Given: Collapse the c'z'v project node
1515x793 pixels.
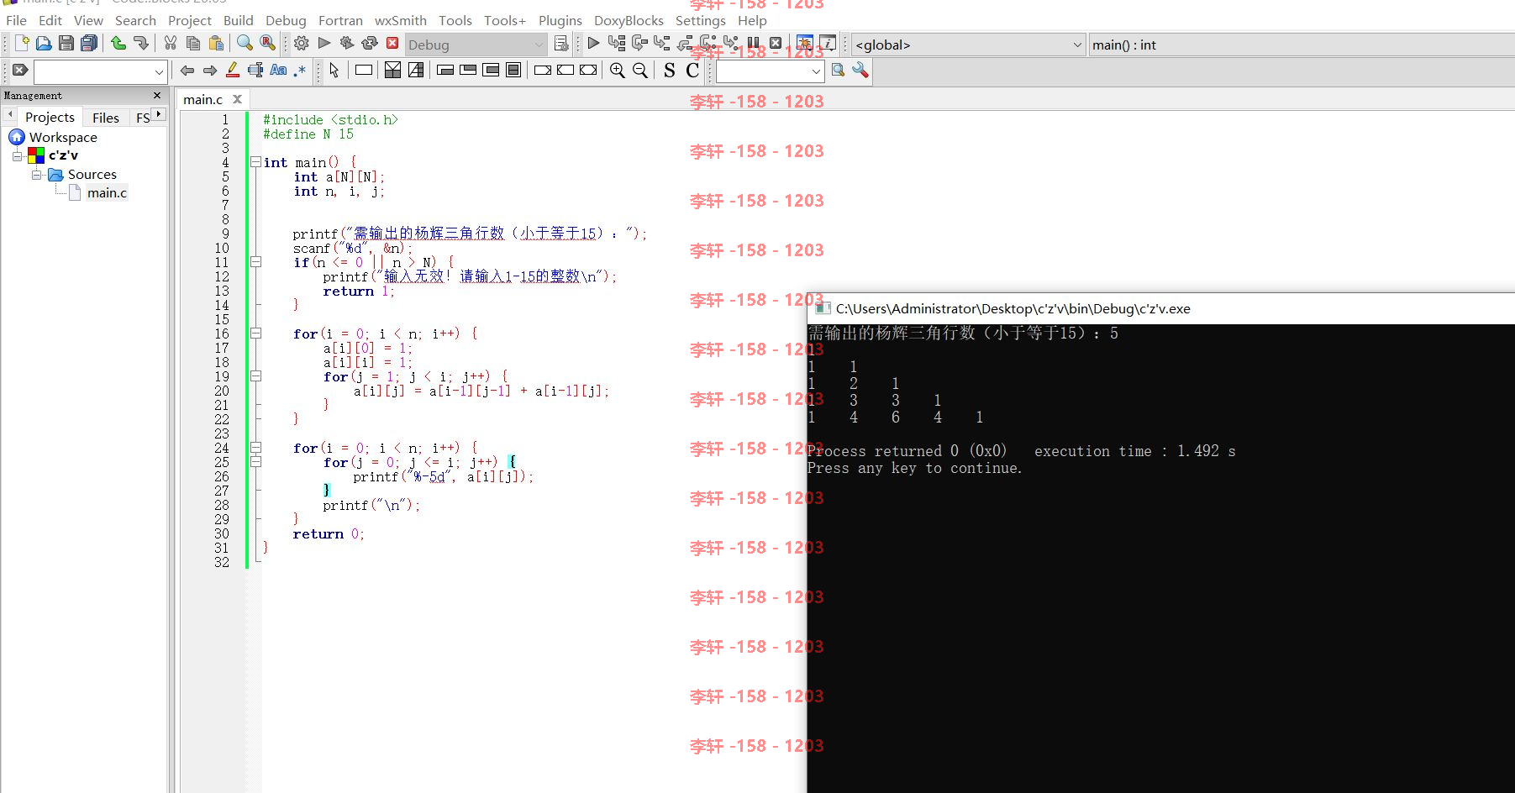Looking at the screenshot, I should (x=17, y=155).
